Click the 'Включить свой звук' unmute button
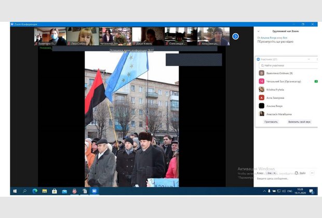The height and width of the screenshot is (218, 322). click(299, 121)
